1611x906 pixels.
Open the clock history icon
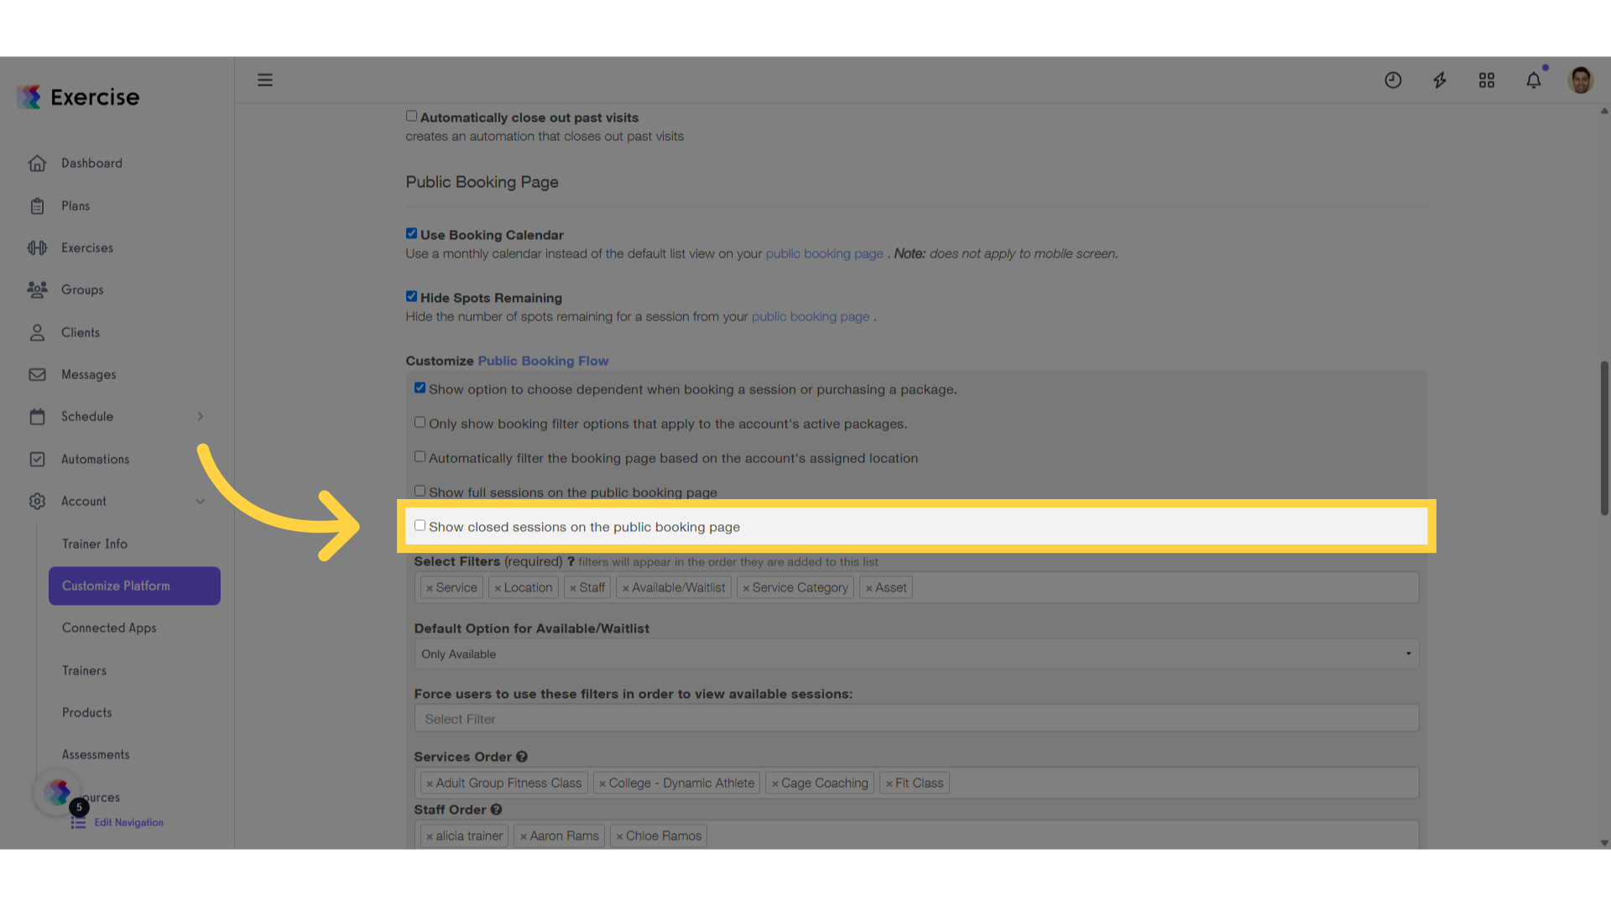click(x=1393, y=81)
